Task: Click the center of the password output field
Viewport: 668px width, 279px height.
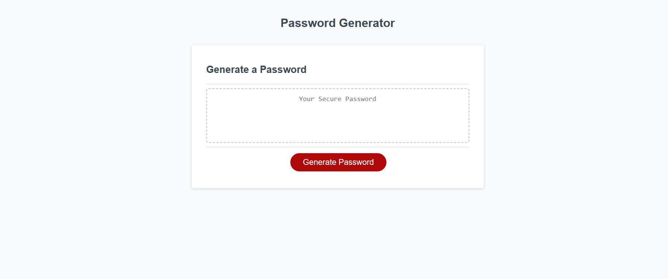Action: click(338, 115)
